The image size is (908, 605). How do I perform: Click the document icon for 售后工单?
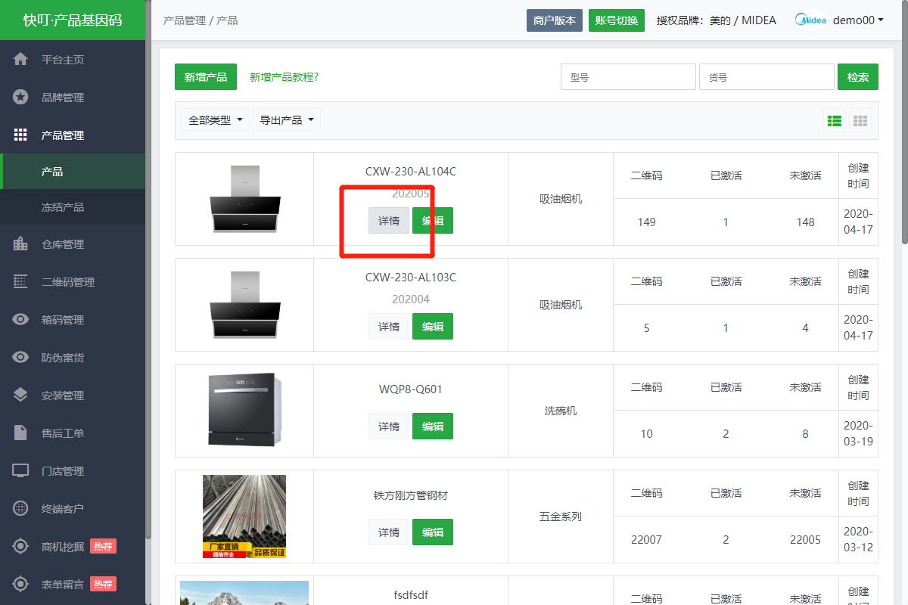(20, 433)
